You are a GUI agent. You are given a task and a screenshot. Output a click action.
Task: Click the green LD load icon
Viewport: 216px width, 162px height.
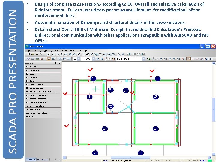click(149, 59)
